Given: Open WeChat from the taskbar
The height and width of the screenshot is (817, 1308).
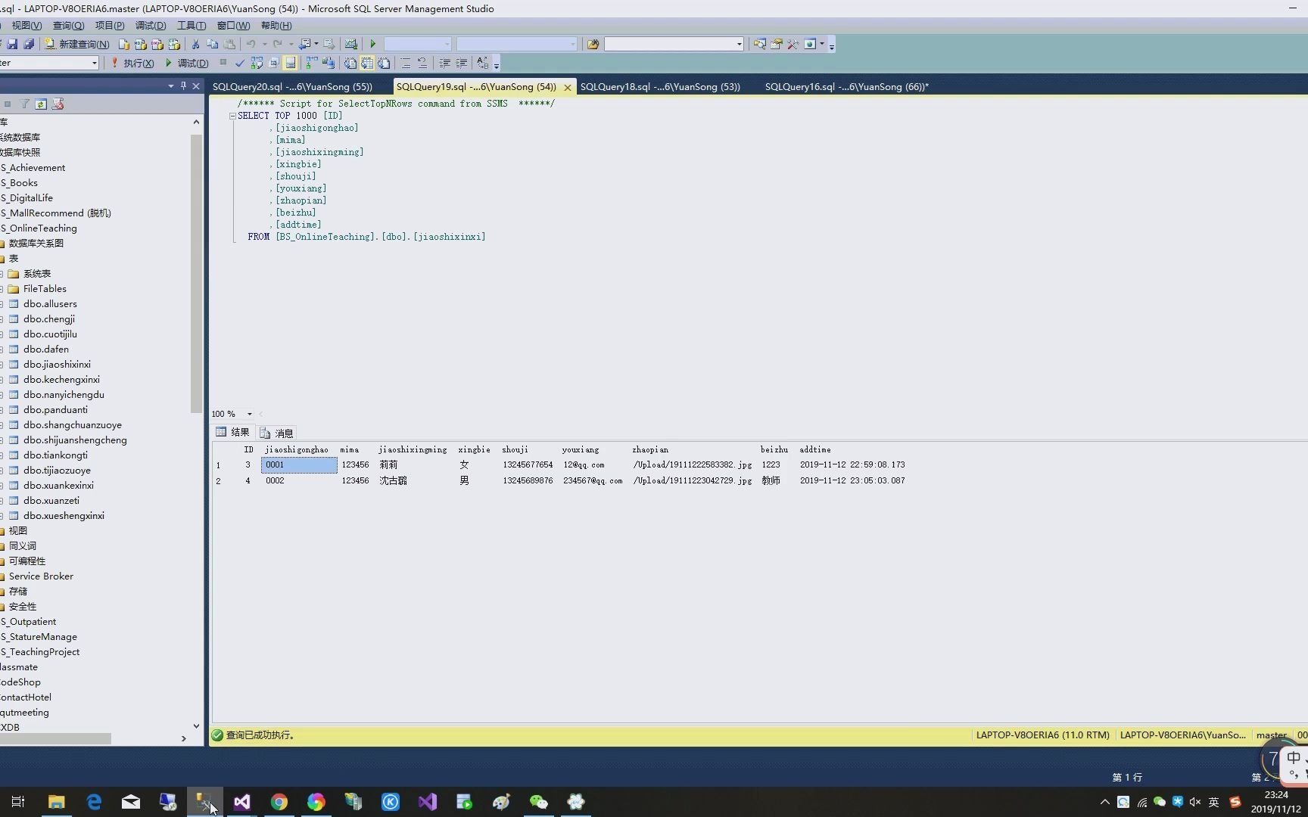Looking at the screenshot, I should [538, 802].
